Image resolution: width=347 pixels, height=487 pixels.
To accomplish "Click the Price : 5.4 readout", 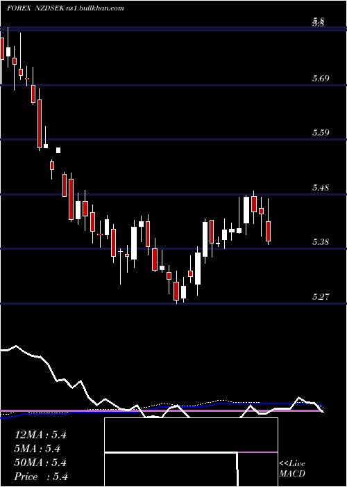I will pyautogui.click(x=40, y=477).
